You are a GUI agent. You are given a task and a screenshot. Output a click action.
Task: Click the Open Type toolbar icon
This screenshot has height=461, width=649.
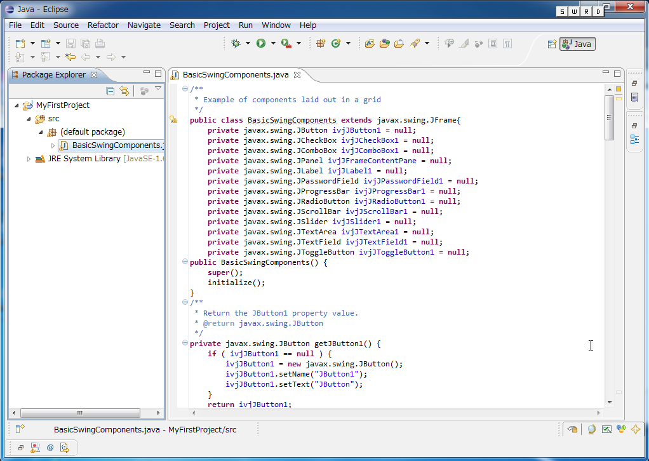click(x=370, y=43)
